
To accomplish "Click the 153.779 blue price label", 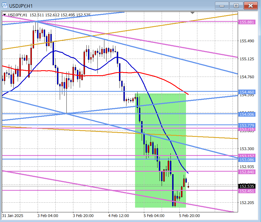I will (246, 126).
